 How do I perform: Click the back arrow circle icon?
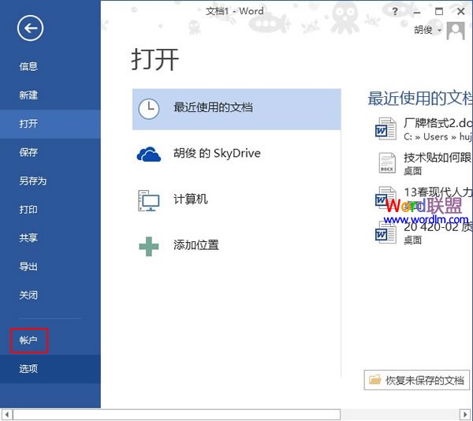30,28
